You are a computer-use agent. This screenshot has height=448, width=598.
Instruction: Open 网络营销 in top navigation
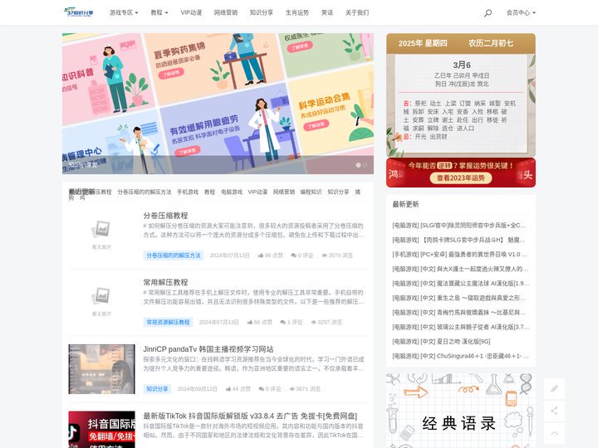pyautogui.click(x=225, y=12)
